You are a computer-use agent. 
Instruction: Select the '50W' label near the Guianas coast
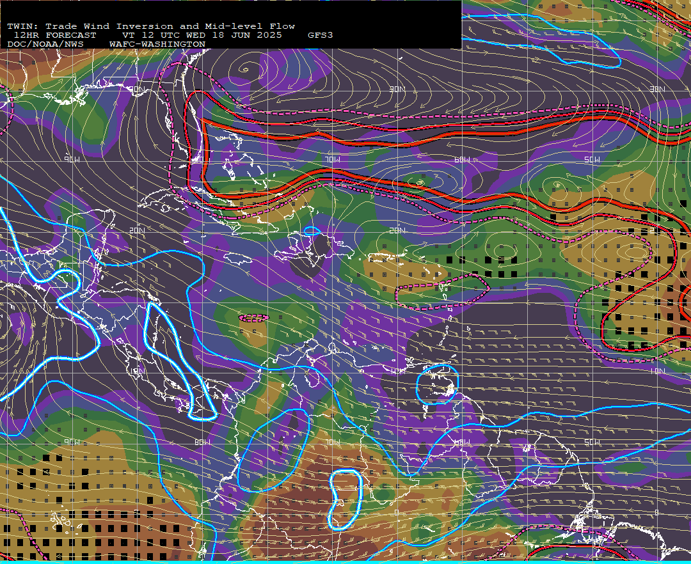[x=592, y=442]
